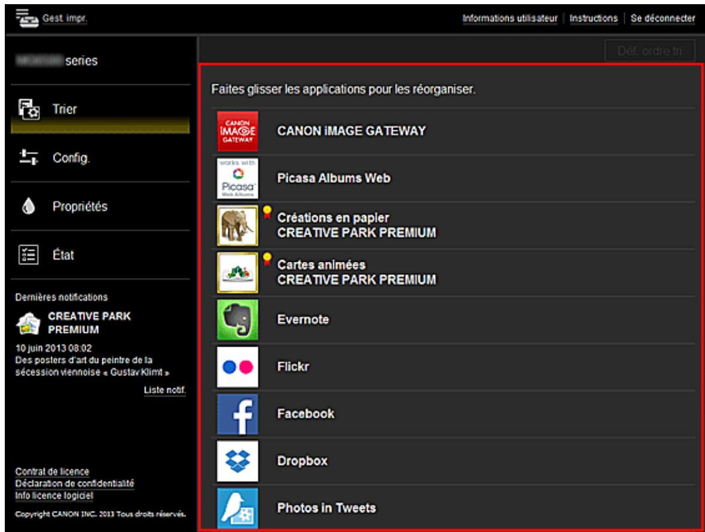Select Créations en papier CREATIVE PARK PREMIUM
Image resolution: width=705 pixels, height=532 pixels.
pyautogui.click(x=357, y=225)
